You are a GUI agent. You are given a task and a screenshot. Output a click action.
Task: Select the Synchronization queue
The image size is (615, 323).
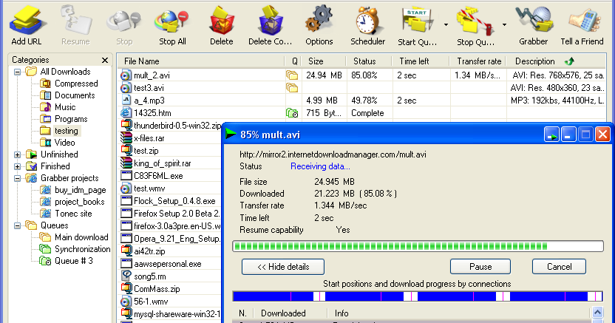point(82,249)
